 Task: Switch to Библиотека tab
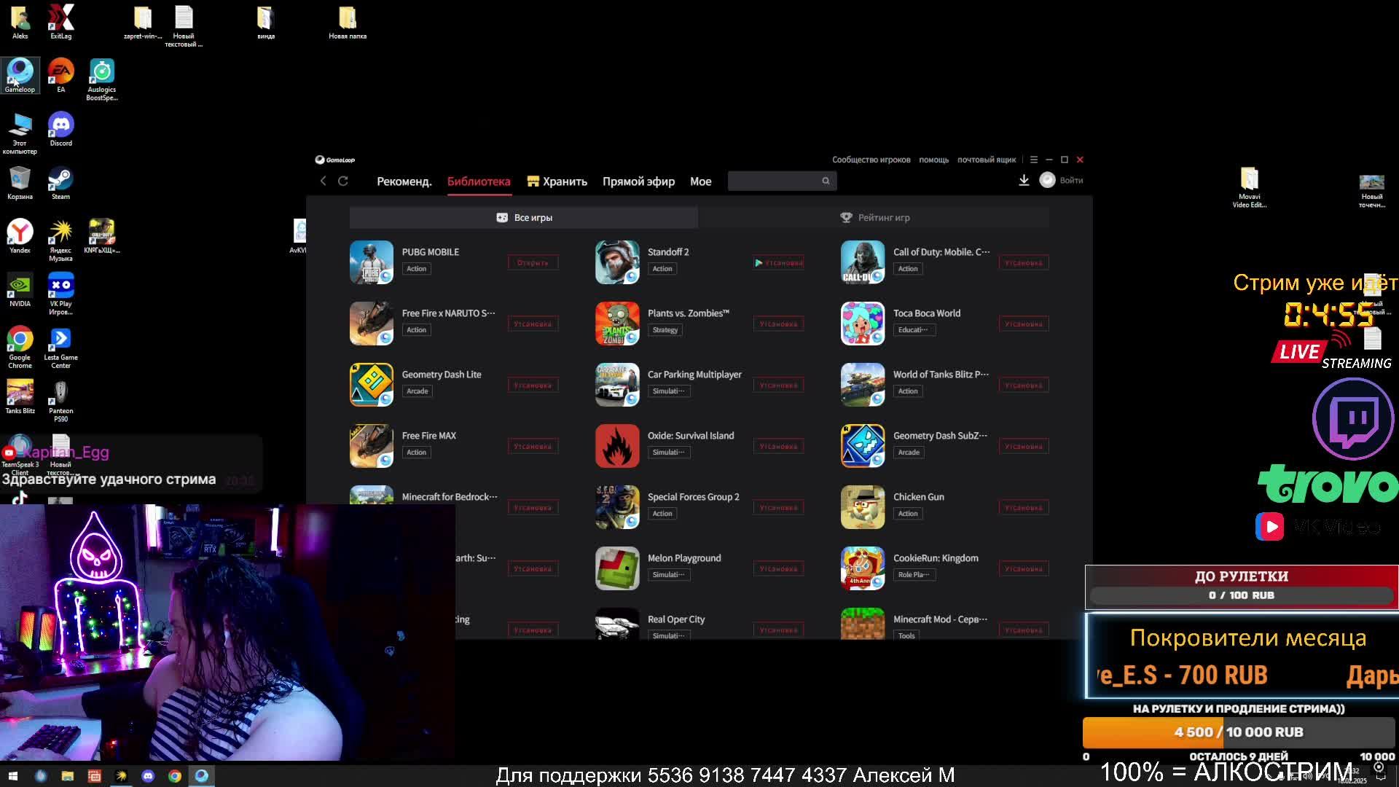tap(479, 181)
